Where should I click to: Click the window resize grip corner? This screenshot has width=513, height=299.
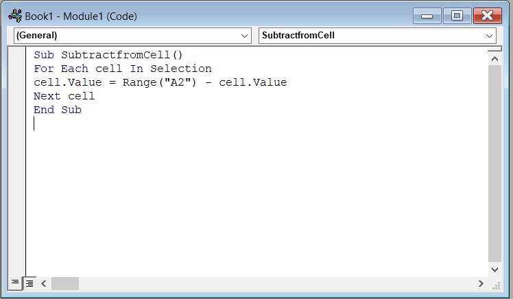coord(496,285)
